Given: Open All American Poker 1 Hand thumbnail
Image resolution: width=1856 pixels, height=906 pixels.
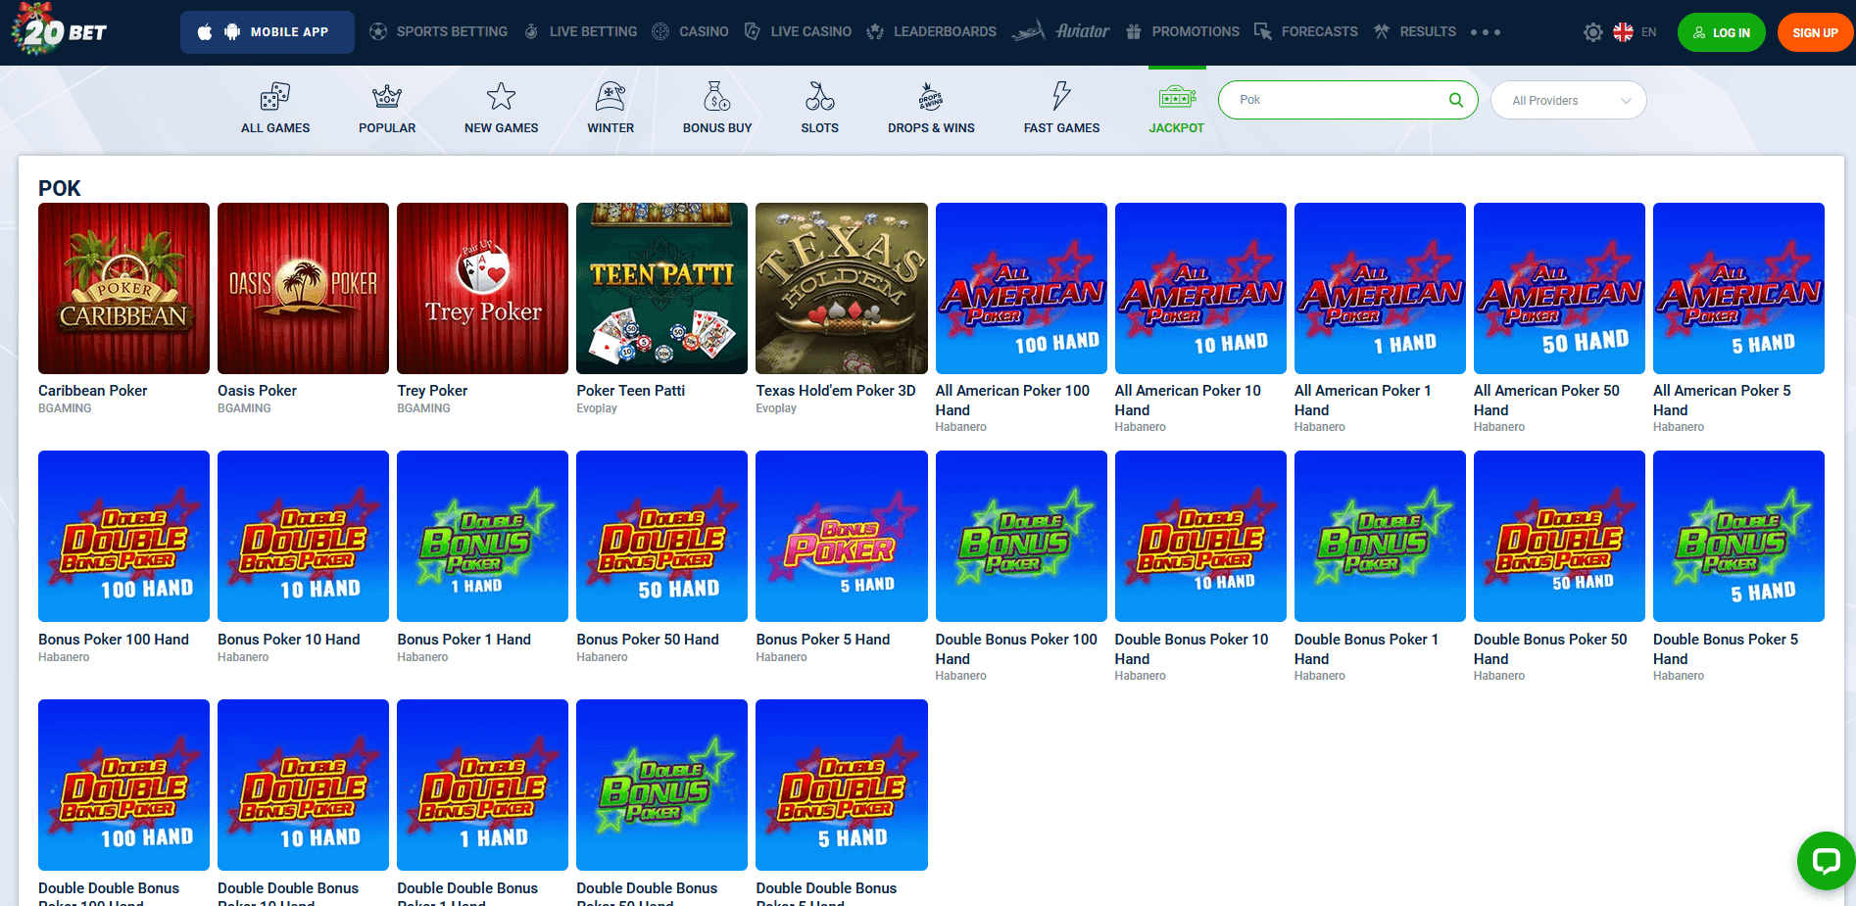Looking at the screenshot, I should pyautogui.click(x=1380, y=288).
